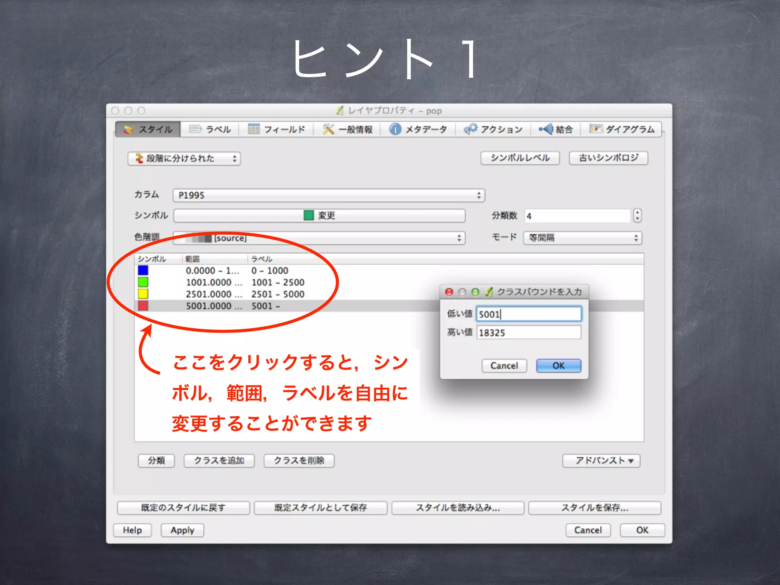Click the クラスを追加 button

219,460
